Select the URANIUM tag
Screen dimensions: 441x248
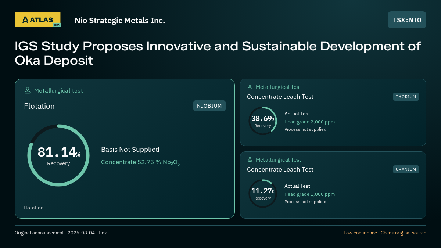click(x=406, y=169)
